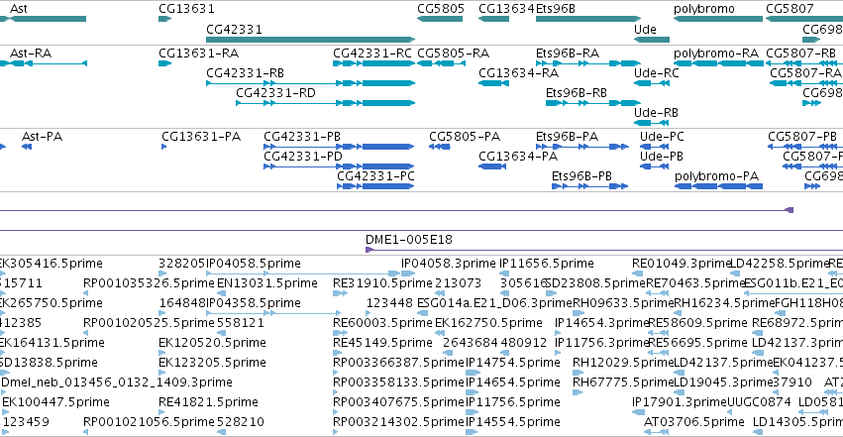The width and height of the screenshot is (843, 437).
Task: Select EST RE31910.5prime
Action: (x=341, y=293)
